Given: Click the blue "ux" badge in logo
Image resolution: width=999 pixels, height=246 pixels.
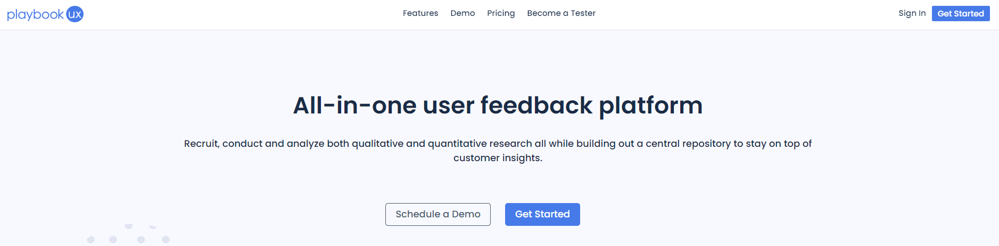Looking at the screenshot, I should coord(75,14).
